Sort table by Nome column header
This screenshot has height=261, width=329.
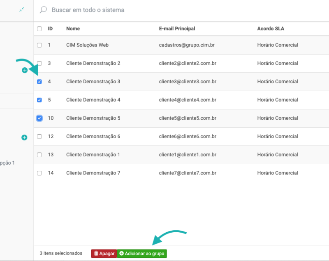pyautogui.click(x=73, y=29)
